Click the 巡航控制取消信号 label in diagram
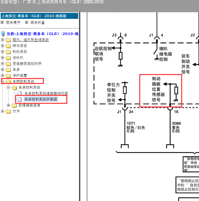This screenshot has height=201, width=199. (103, 54)
